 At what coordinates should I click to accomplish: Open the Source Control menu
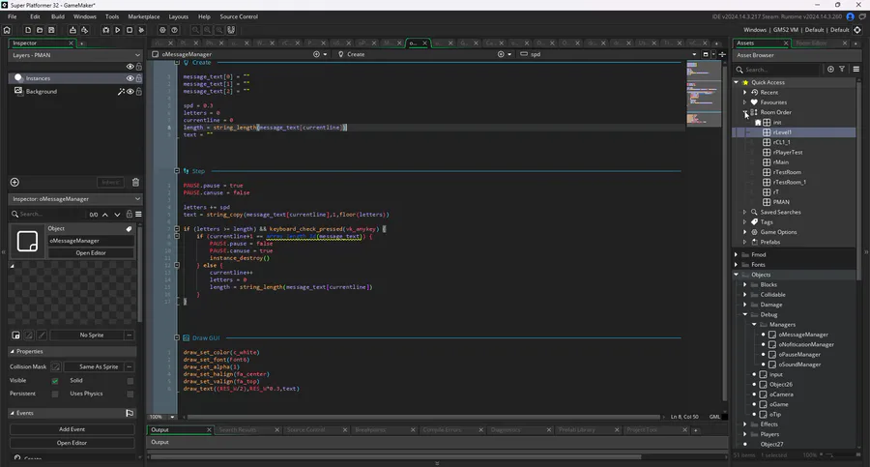[239, 16]
